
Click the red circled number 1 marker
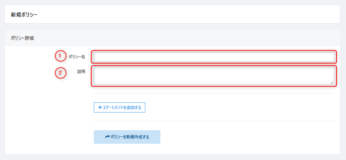[60, 56]
